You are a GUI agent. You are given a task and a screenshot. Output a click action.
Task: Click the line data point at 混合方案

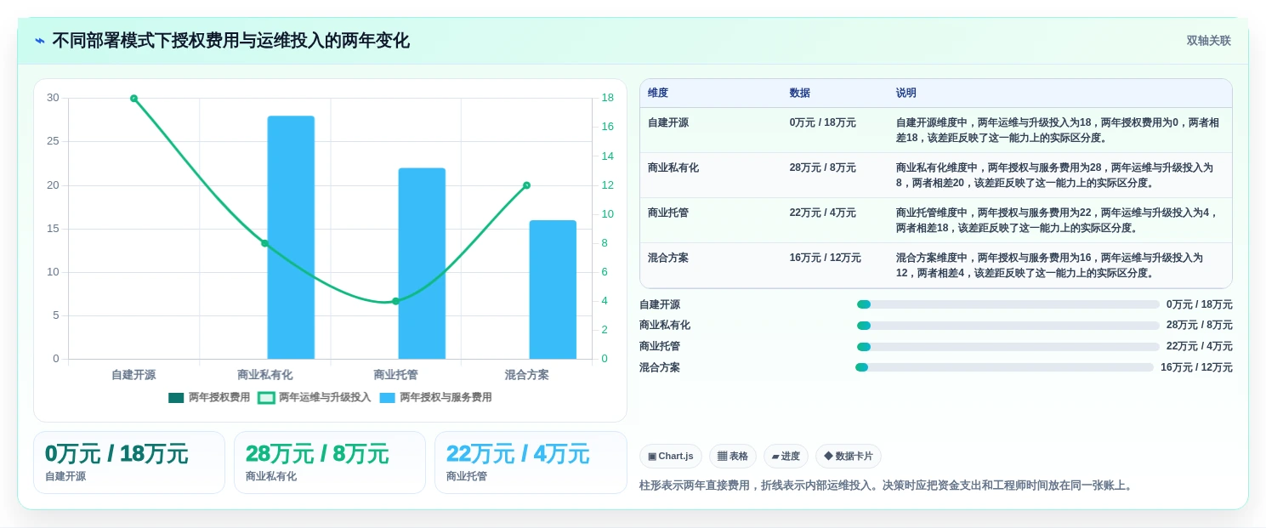pyautogui.click(x=526, y=185)
